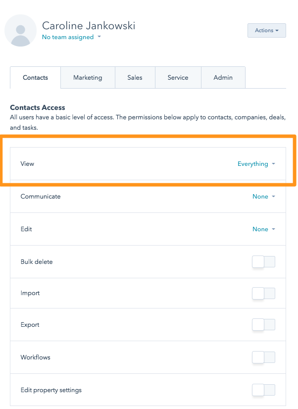Open the Sales tab

[135, 78]
